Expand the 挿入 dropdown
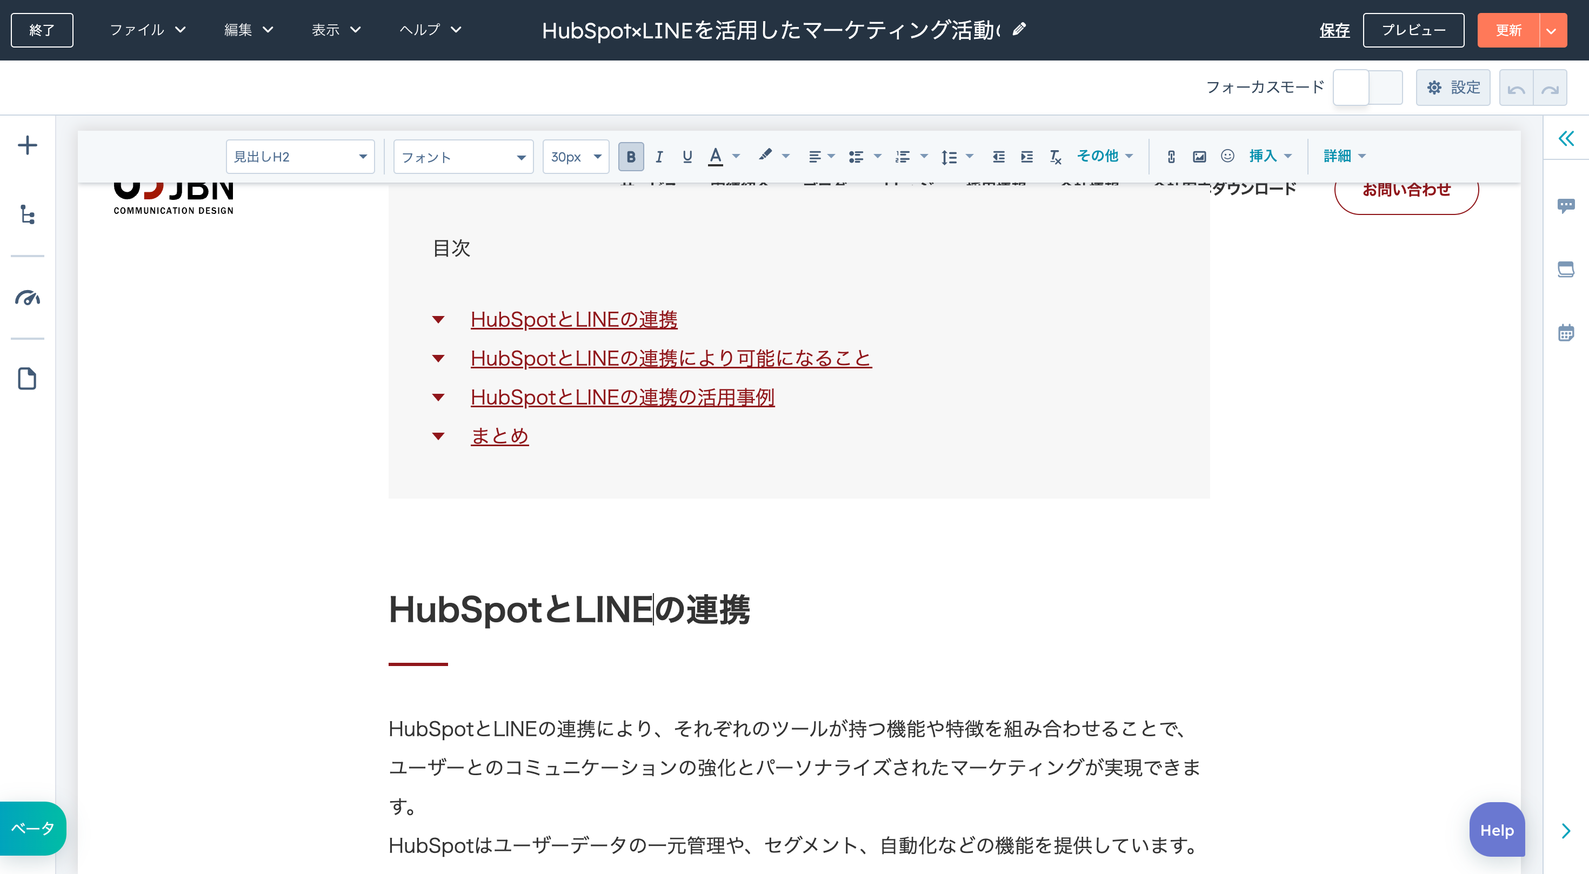Screen dimensions: 1589x874 tap(1270, 156)
